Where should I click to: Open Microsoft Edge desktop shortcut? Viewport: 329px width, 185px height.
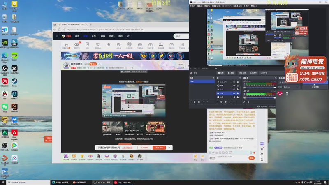5,58
